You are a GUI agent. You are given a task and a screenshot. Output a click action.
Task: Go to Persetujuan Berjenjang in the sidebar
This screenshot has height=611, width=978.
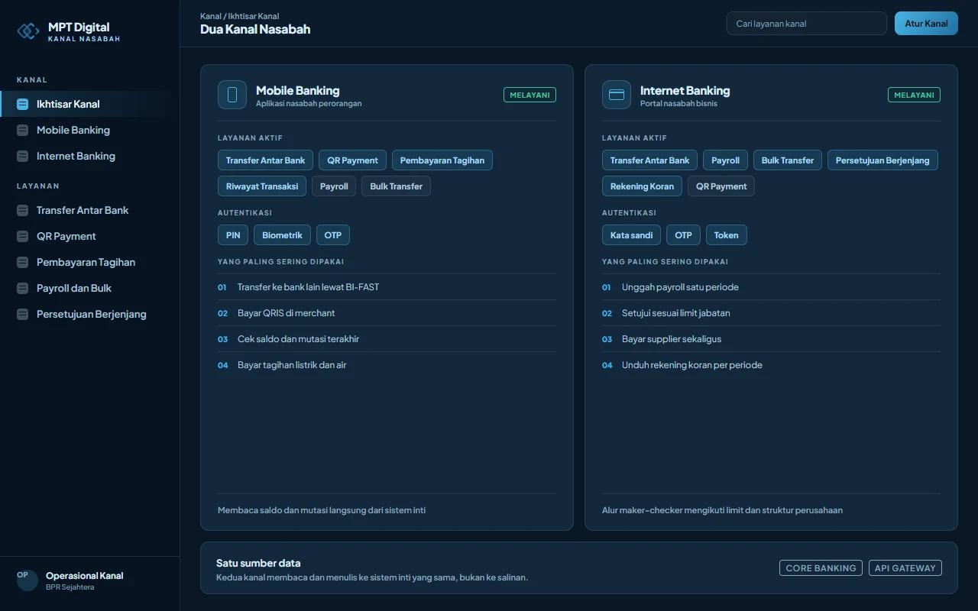click(x=90, y=314)
